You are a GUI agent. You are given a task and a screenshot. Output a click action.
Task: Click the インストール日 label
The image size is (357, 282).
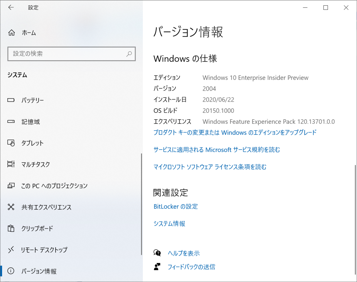coord(170,100)
